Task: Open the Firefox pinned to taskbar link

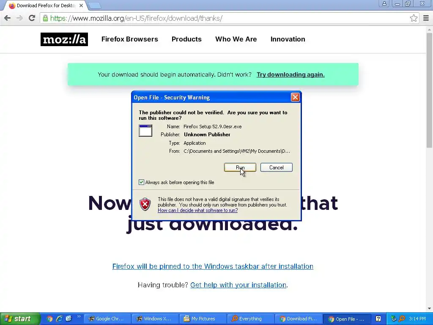Action: [213, 267]
